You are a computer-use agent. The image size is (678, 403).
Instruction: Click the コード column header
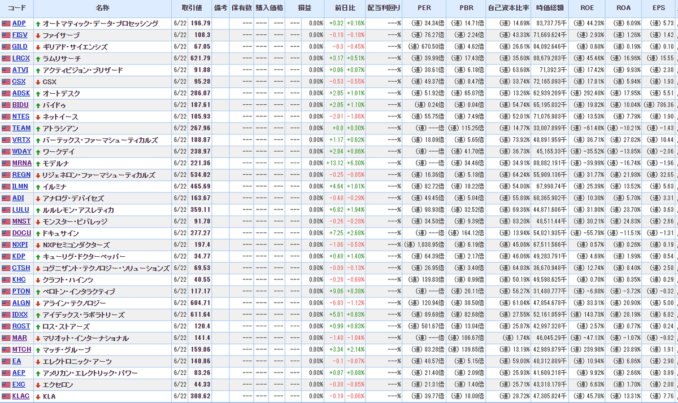coord(16,8)
